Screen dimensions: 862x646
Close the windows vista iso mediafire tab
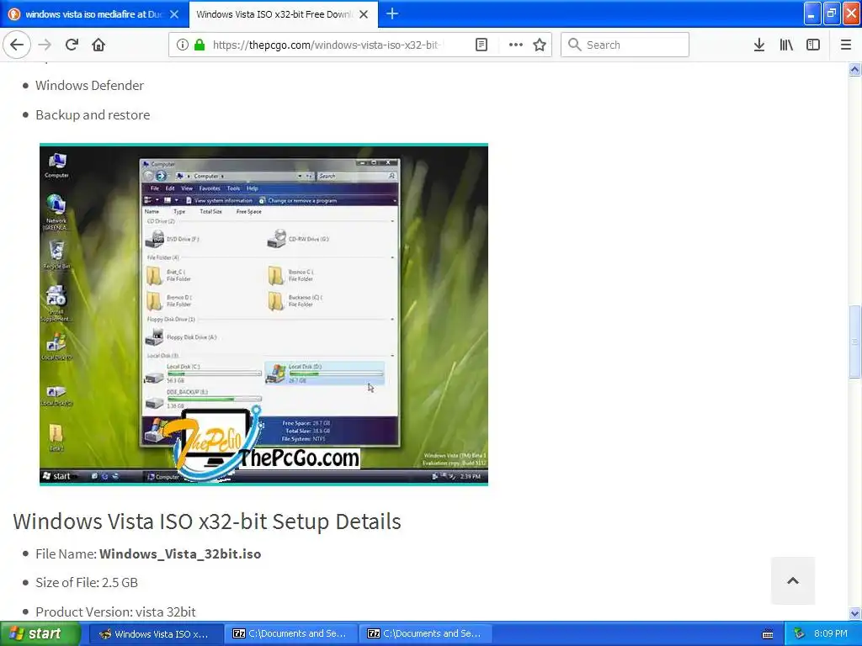[174, 14]
